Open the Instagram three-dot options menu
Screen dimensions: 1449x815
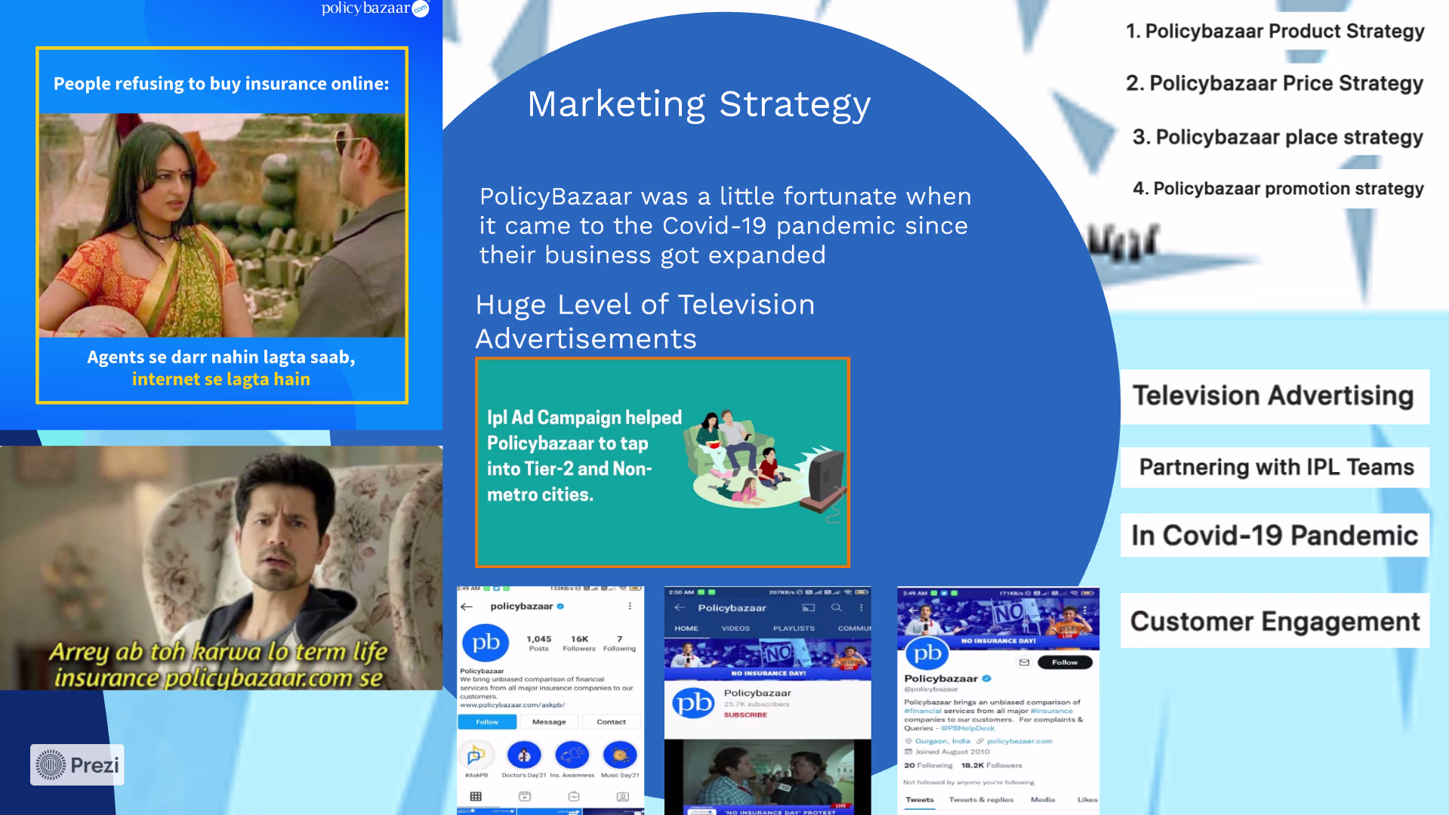630,607
